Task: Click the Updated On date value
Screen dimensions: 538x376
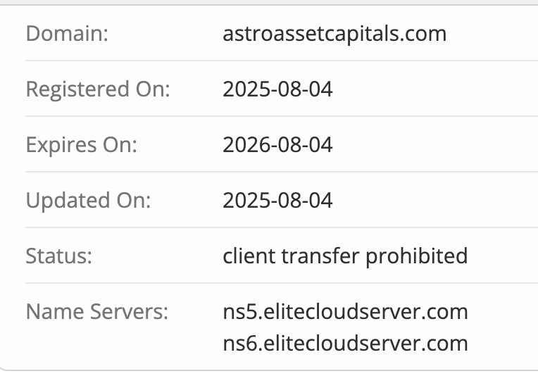Action: (x=277, y=200)
